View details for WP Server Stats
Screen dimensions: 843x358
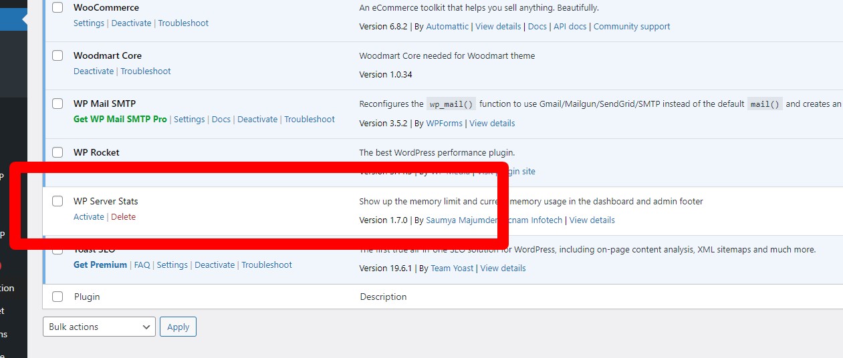tap(592, 220)
